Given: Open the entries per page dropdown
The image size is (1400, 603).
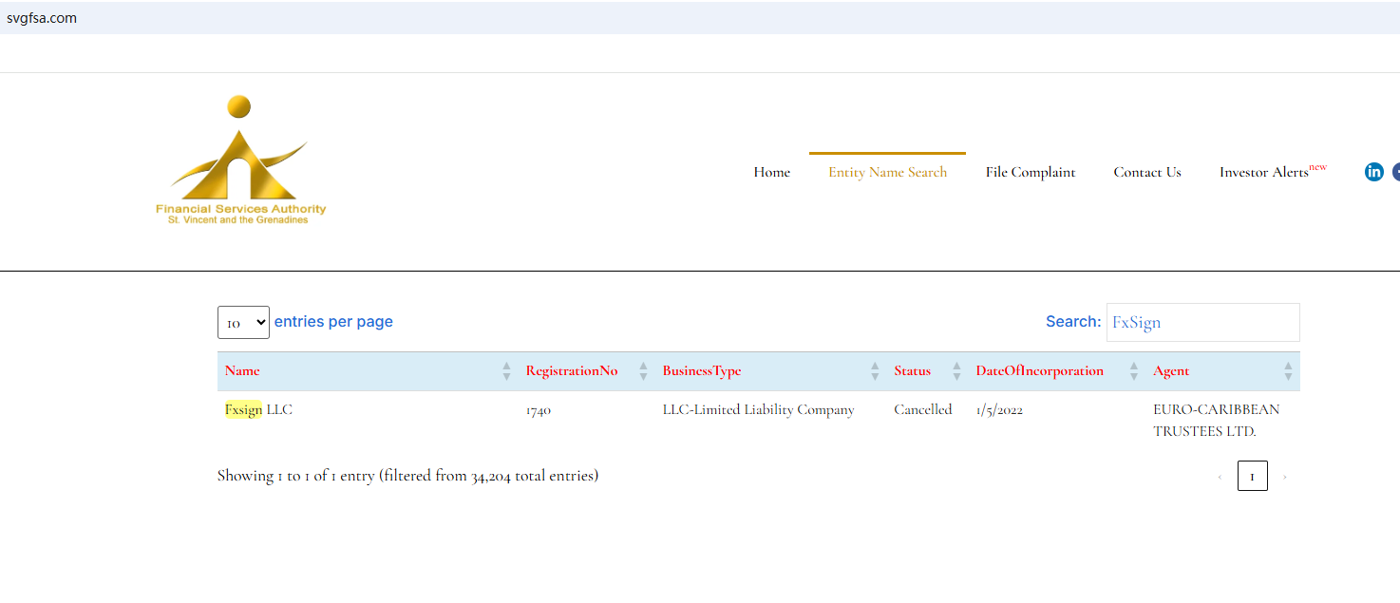Looking at the screenshot, I should click(243, 323).
